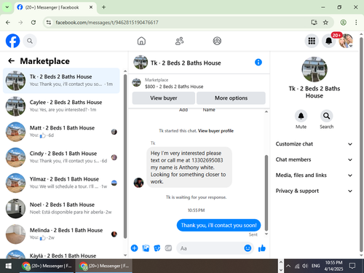Click chat message scrollbar thumb
Image resolution: width=364 pixels, height=273 pixels.
[266, 193]
